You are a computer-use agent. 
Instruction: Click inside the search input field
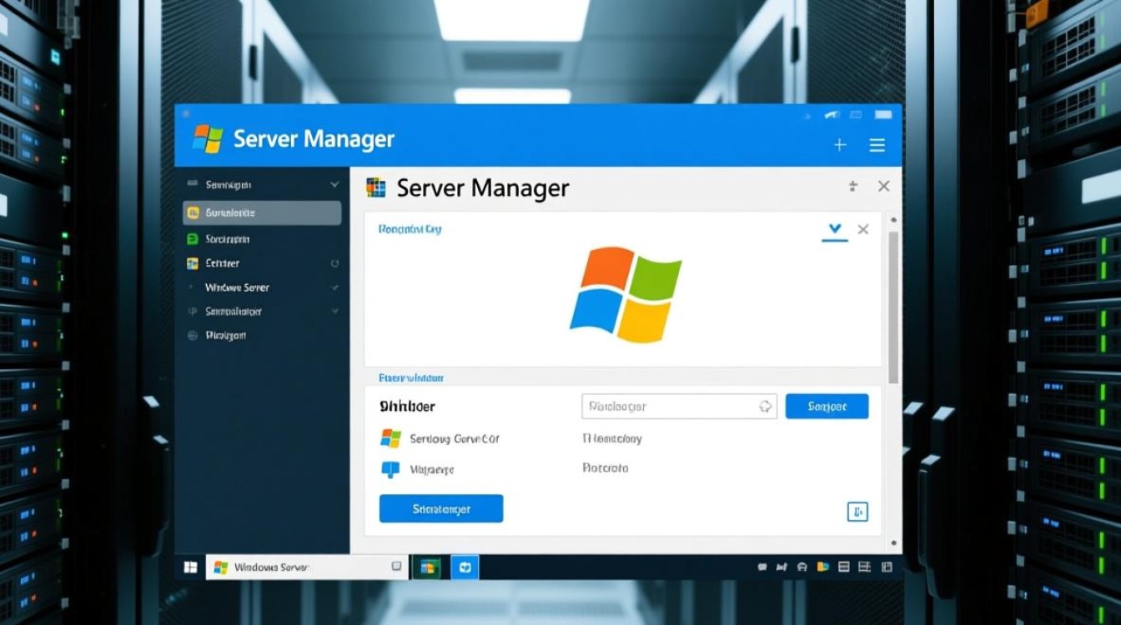[x=667, y=407]
